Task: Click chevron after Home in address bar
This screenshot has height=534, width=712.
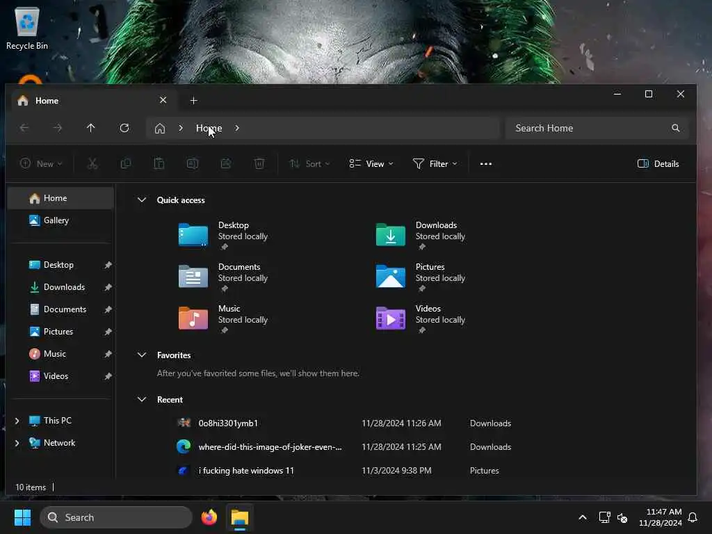Action: coord(237,128)
